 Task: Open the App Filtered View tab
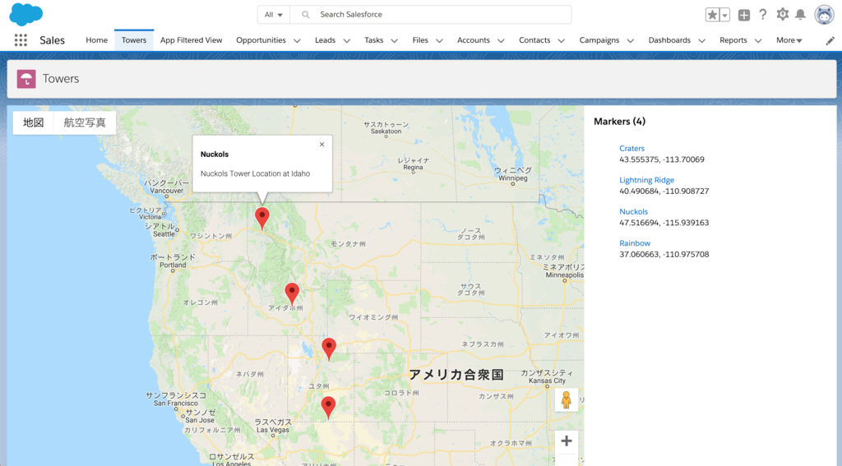coord(191,40)
